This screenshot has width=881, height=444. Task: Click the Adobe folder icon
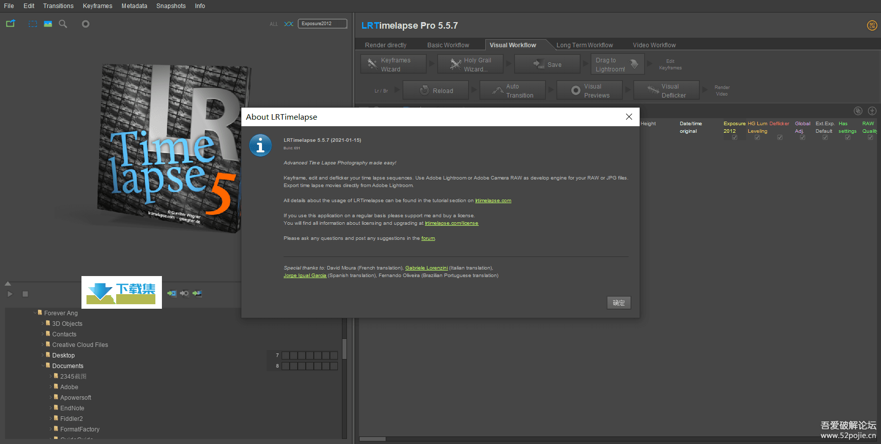[x=56, y=387]
